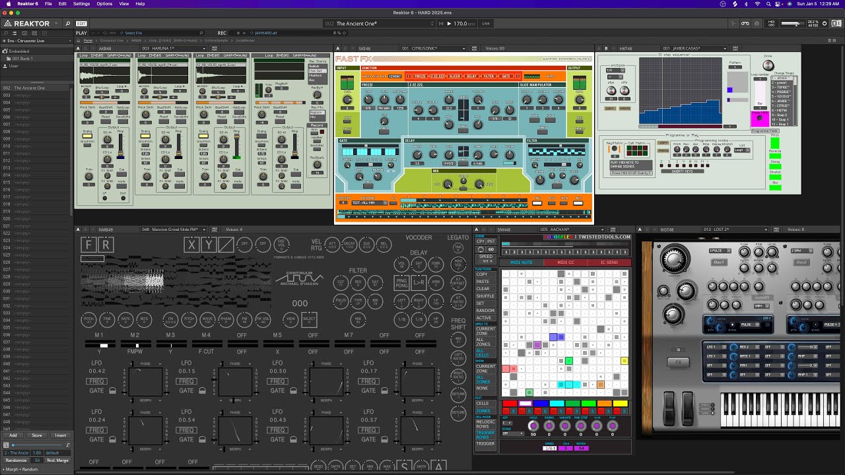Open the 001 JAVIER CASAS preset dropdown

[x=694, y=48]
